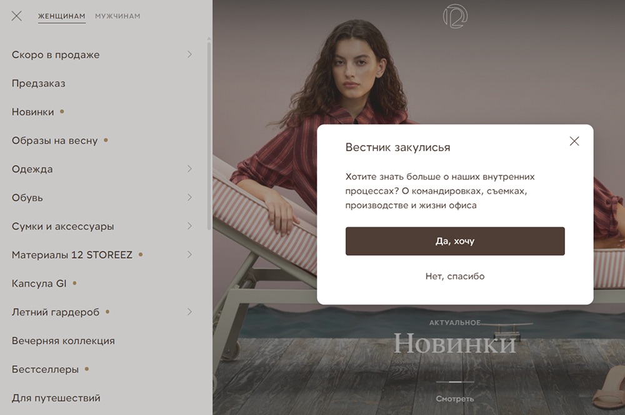
Task: Expand the Летний гардероб chevron
Action: pyautogui.click(x=190, y=312)
